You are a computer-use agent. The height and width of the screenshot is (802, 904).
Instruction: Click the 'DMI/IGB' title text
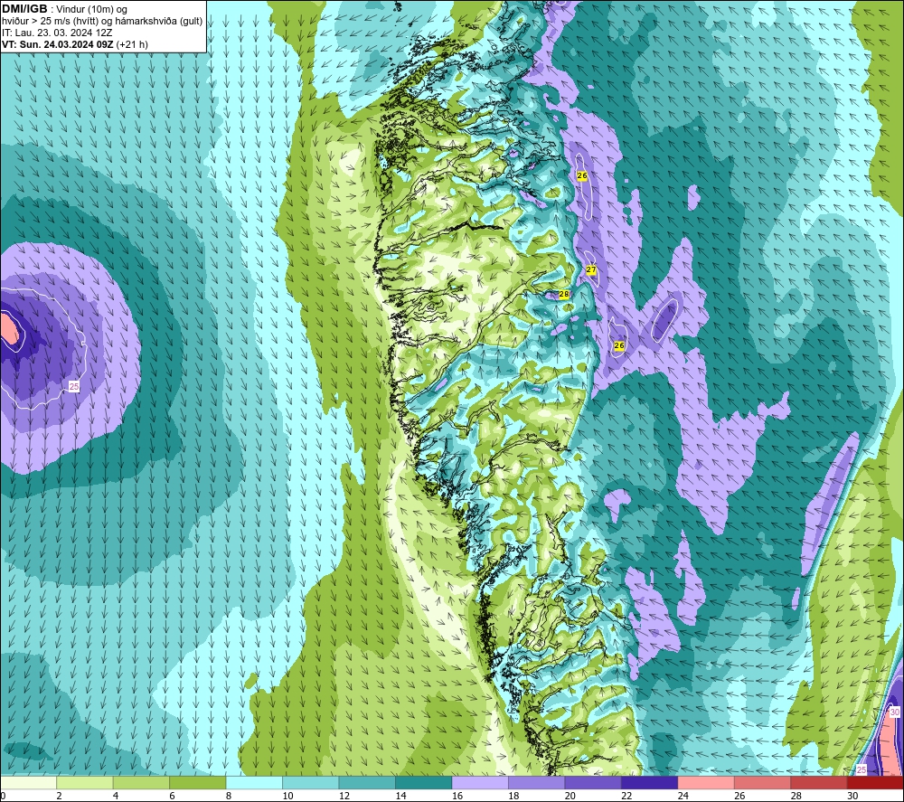click(x=24, y=9)
